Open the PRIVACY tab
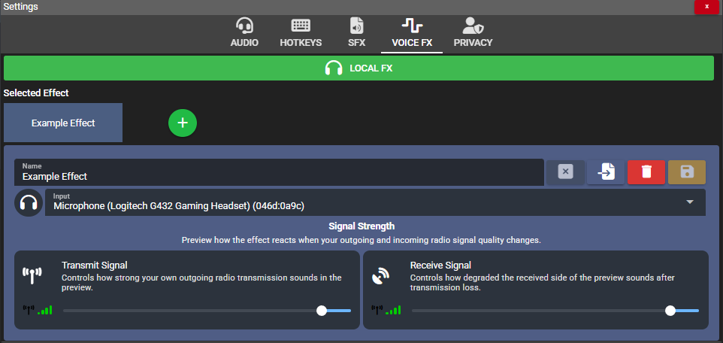 (x=473, y=33)
